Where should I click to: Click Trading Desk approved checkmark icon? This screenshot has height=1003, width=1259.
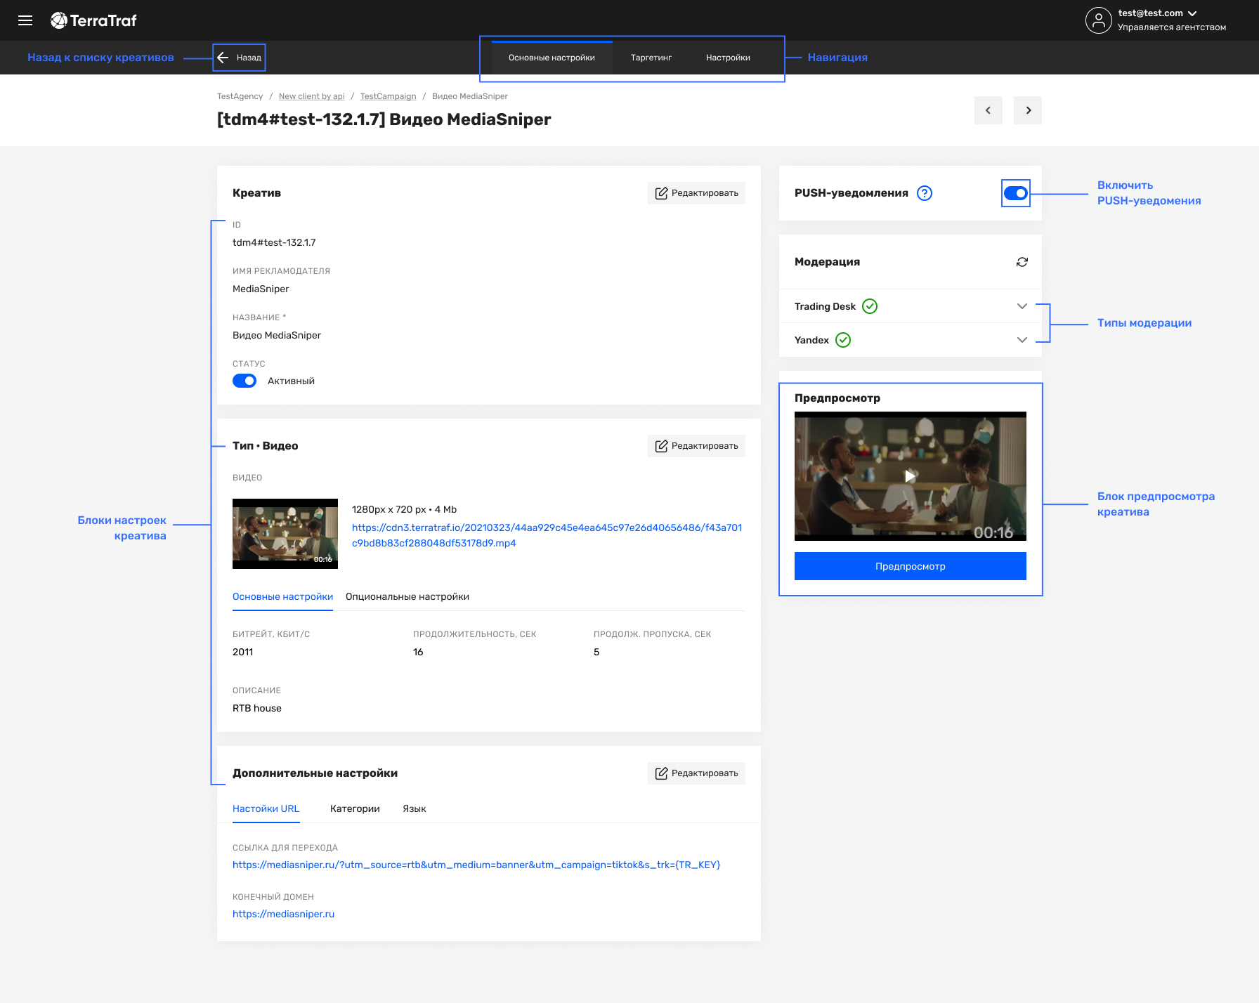870,306
